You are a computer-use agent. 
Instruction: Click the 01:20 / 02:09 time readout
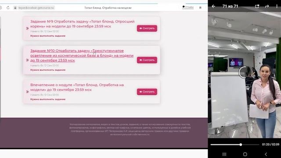[x=270, y=144]
